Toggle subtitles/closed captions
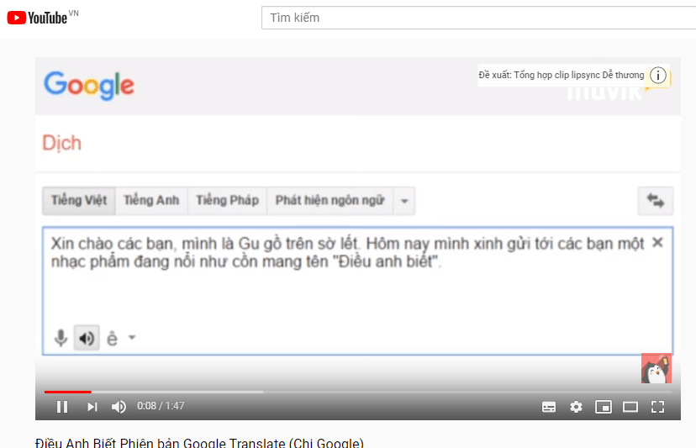This screenshot has height=448, width=696. pyautogui.click(x=549, y=407)
